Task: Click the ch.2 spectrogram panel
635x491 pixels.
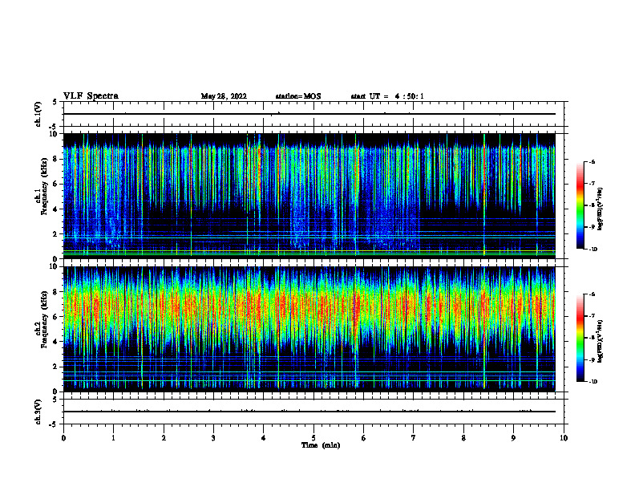Action: coord(309,329)
